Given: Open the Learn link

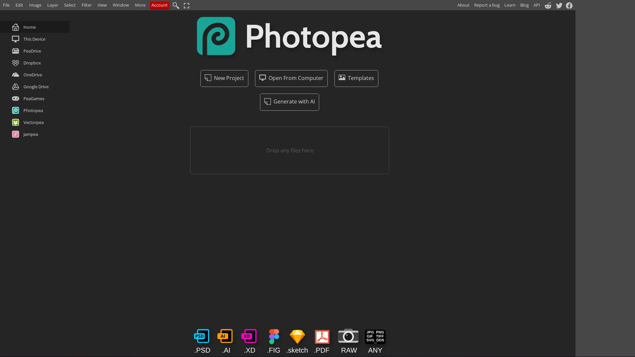Looking at the screenshot, I should [x=510, y=5].
